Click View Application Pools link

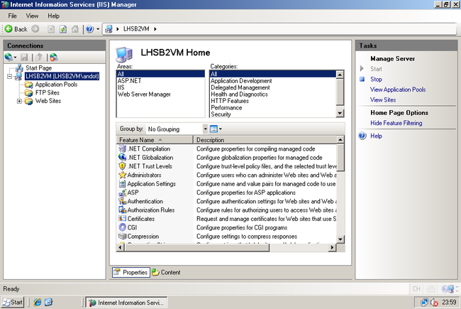398,90
